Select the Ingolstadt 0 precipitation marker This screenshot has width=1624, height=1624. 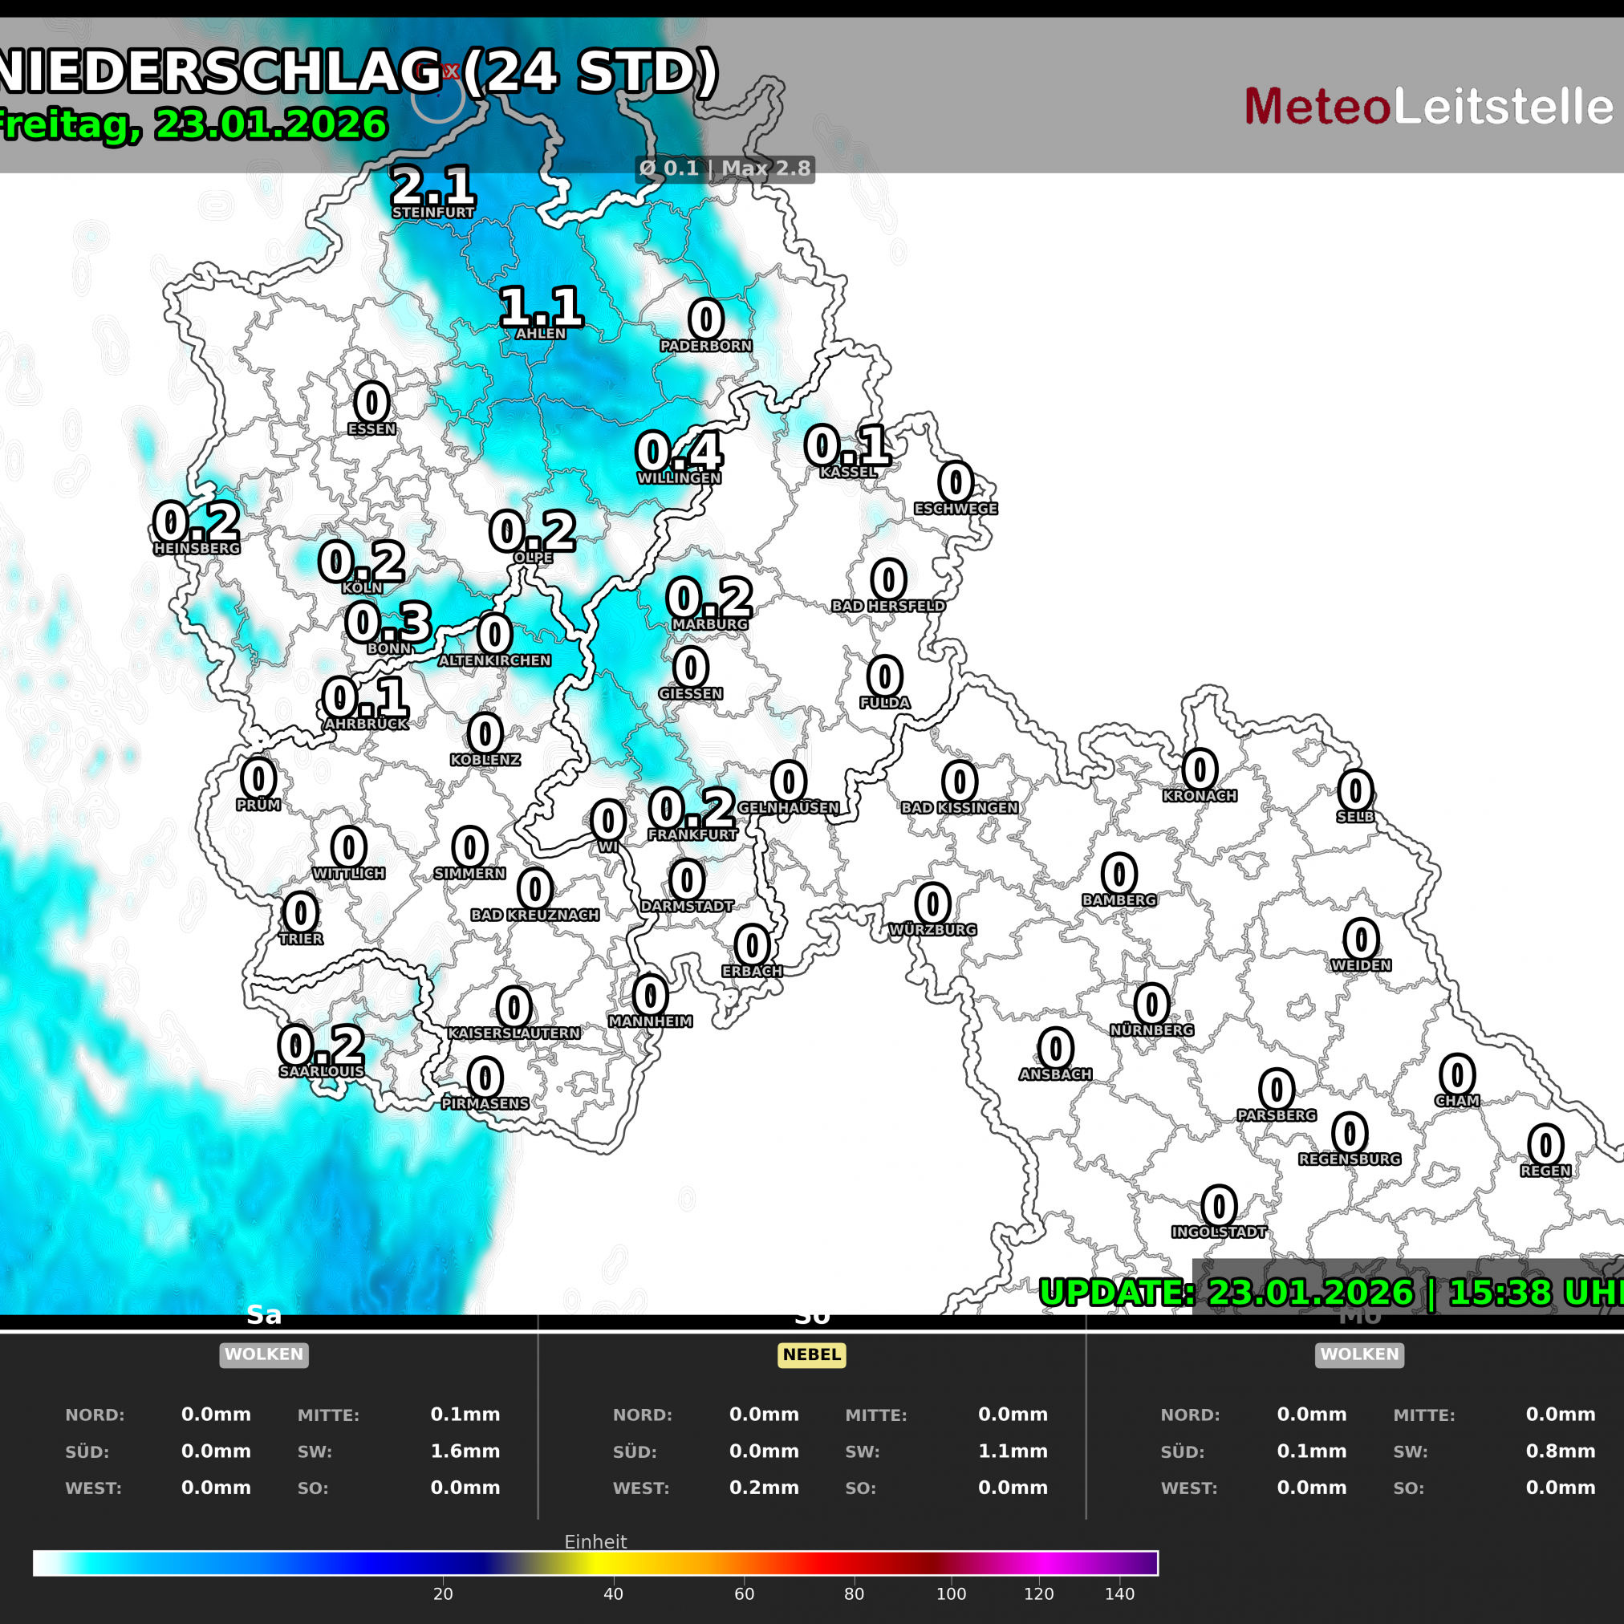pos(1218,1206)
